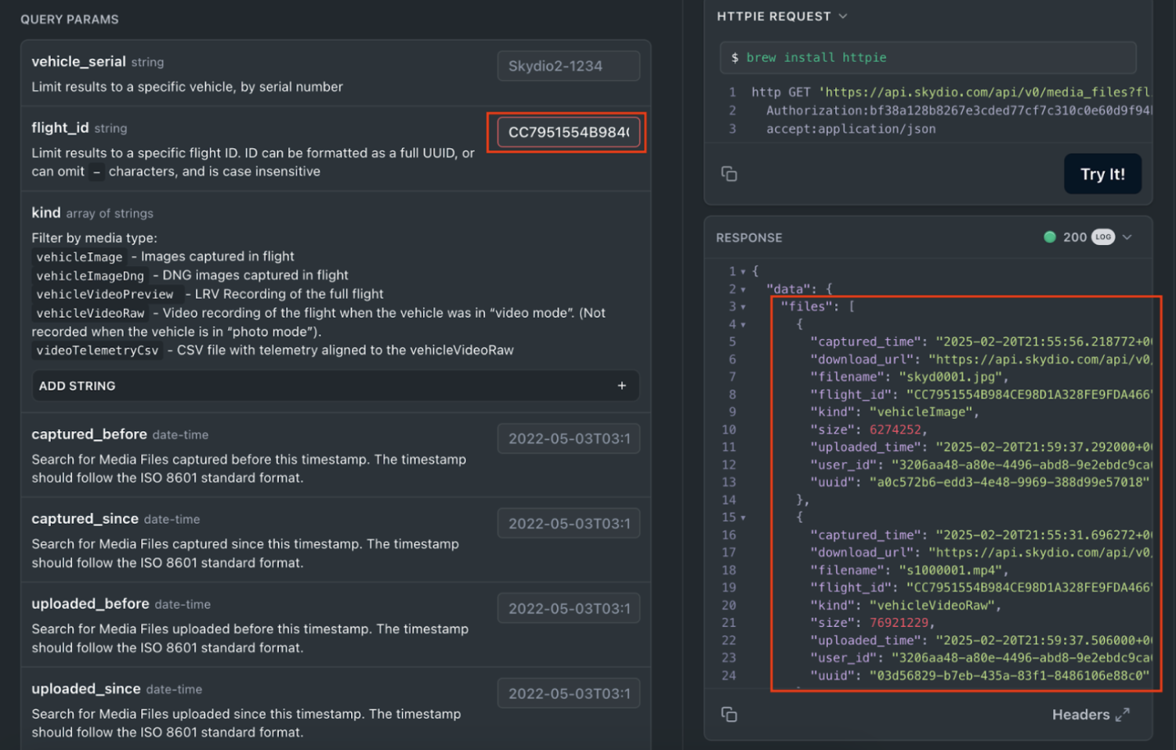Click the expand icon beside Headers
Viewport: 1176px width, 750px height.
click(x=1123, y=715)
